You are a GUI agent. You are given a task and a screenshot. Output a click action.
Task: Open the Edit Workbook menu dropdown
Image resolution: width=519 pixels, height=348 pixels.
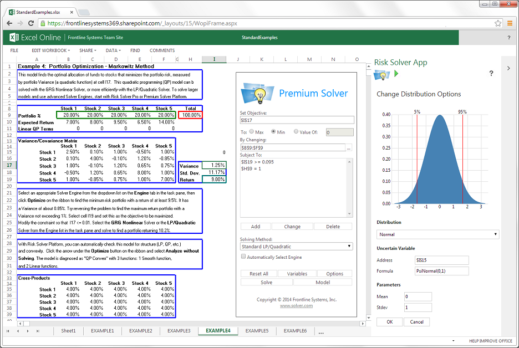50,50
